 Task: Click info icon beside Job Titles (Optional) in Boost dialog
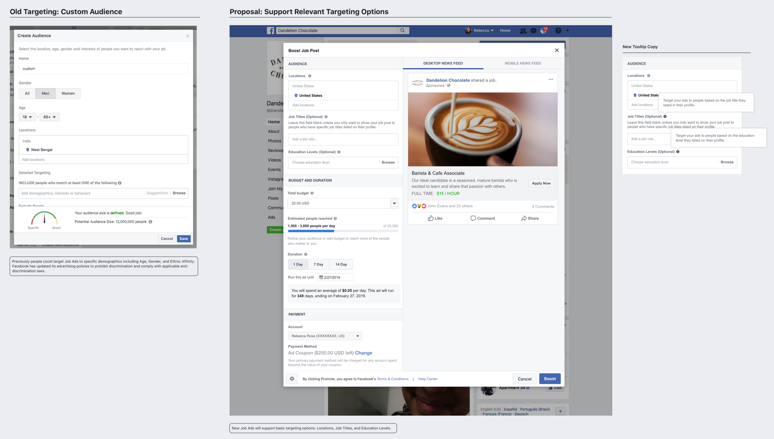326,117
